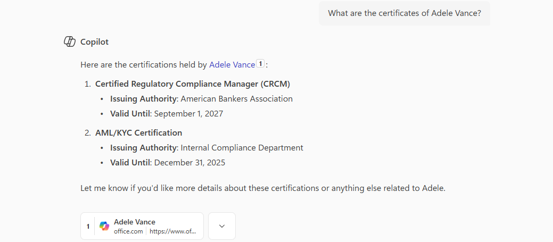Select the user question message bubble

coord(405,13)
